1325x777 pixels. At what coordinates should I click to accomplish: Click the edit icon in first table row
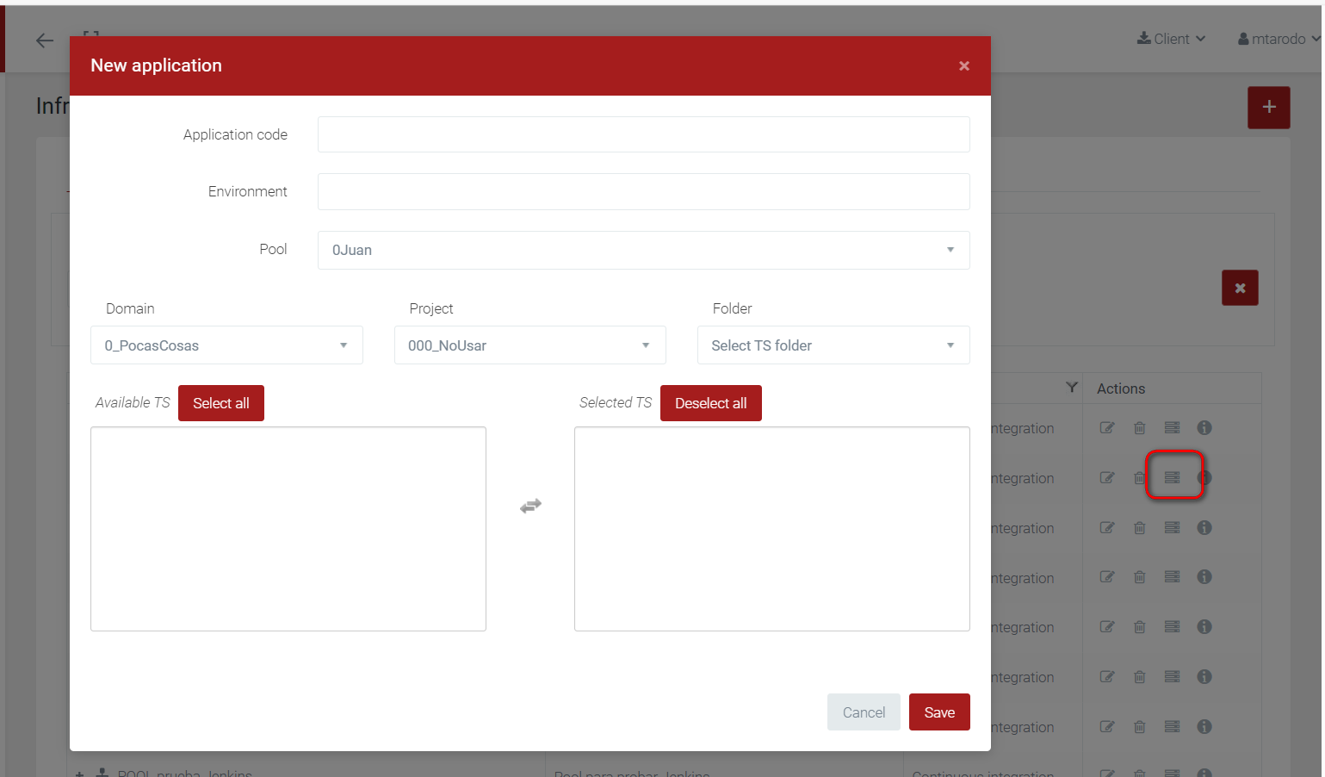coord(1107,428)
